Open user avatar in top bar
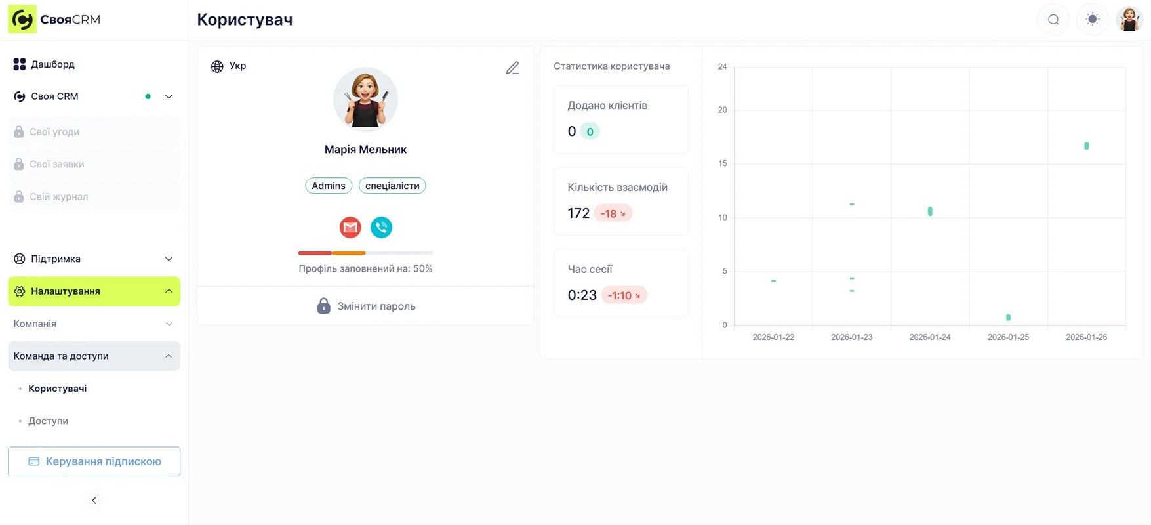The image size is (1151, 525). point(1129,20)
